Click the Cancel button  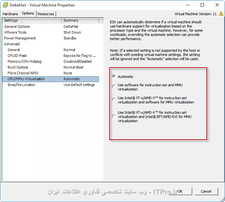[x=206, y=191]
